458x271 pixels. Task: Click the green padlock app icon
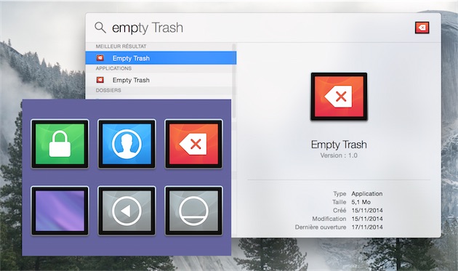coord(60,144)
